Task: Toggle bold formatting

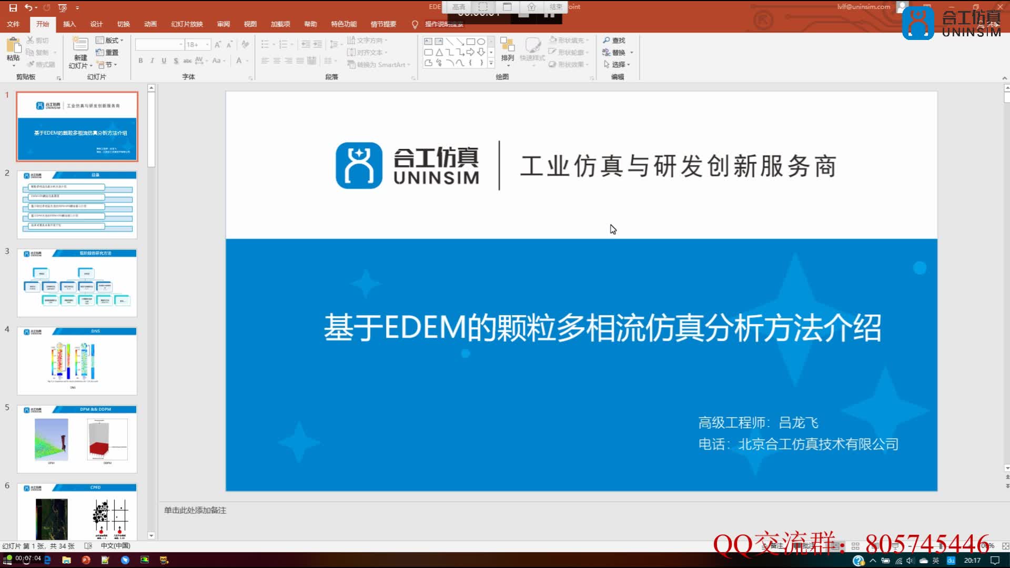Action: coord(140,61)
